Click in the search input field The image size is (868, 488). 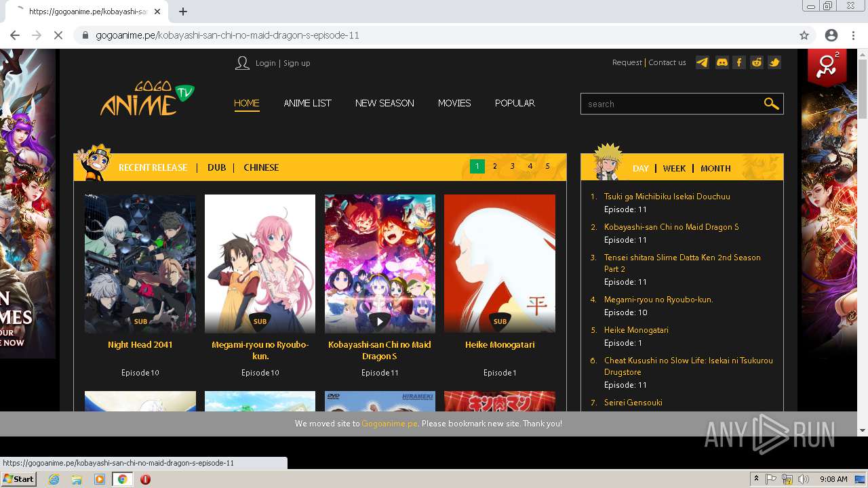point(671,104)
